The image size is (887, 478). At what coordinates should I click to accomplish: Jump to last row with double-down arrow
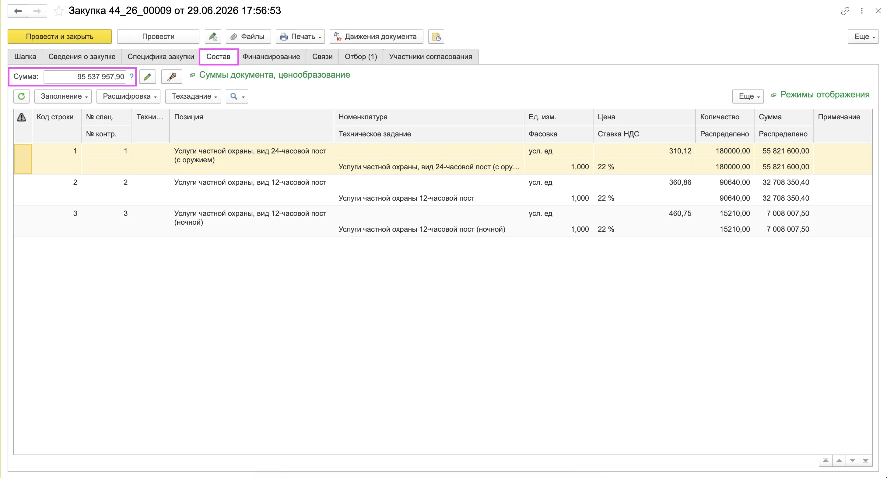[x=866, y=461]
